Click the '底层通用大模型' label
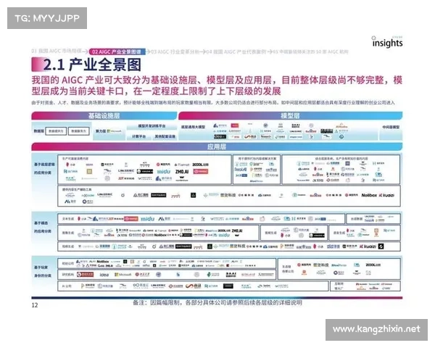Screen dimensions: 435x348 (193, 127)
